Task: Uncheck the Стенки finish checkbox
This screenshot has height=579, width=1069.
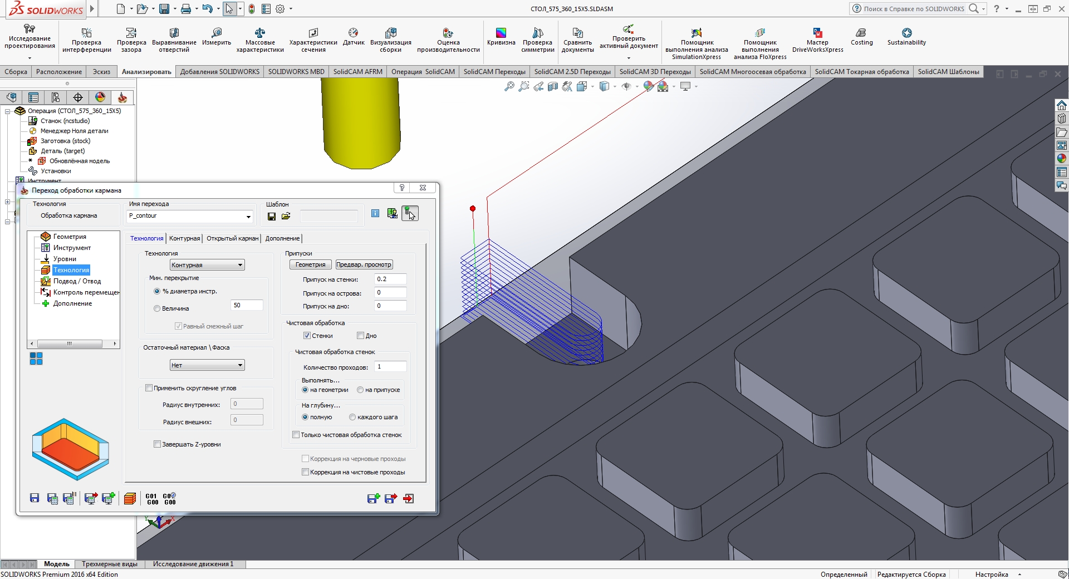Action: tap(307, 336)
